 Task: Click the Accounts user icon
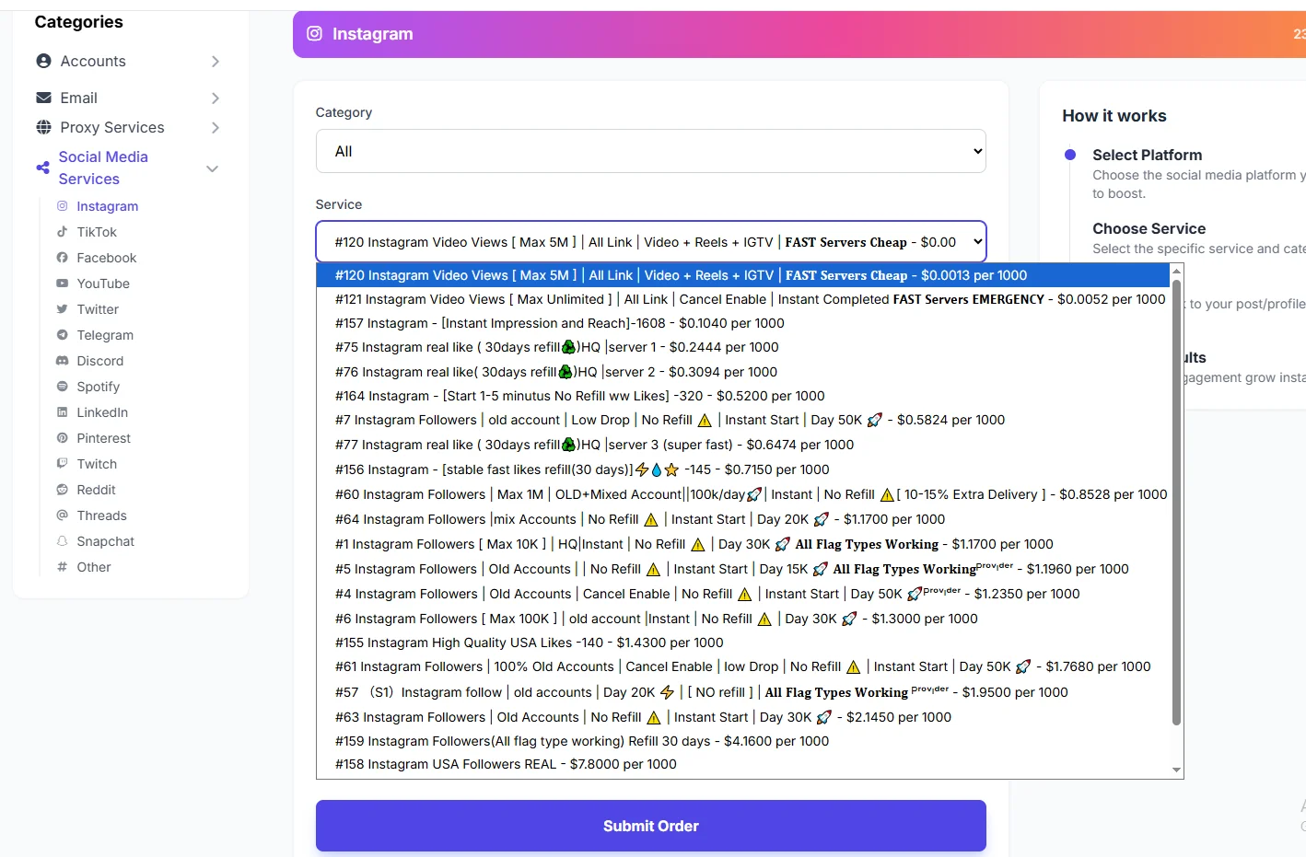43,61
